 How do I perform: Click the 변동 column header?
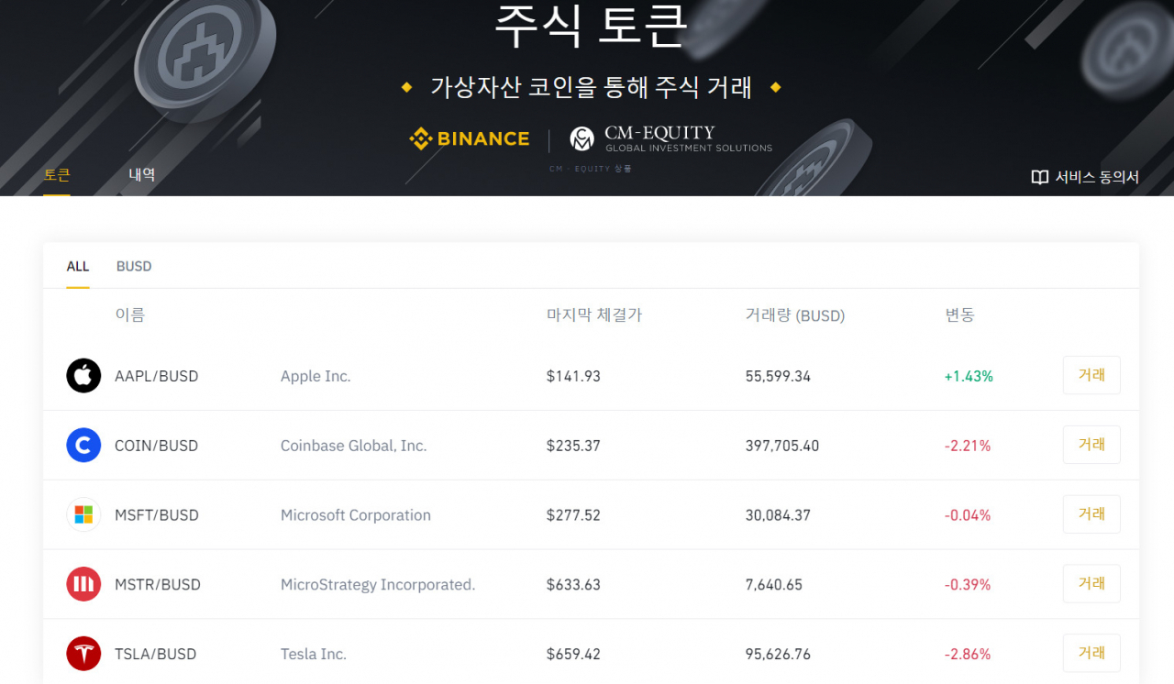[959, 314]
